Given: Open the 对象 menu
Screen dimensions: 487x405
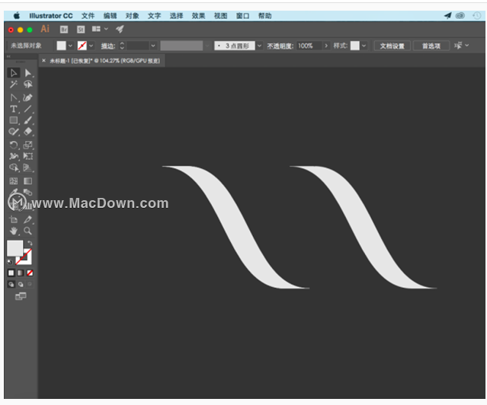Looking at the screenshot, I should tap(133, 16).
